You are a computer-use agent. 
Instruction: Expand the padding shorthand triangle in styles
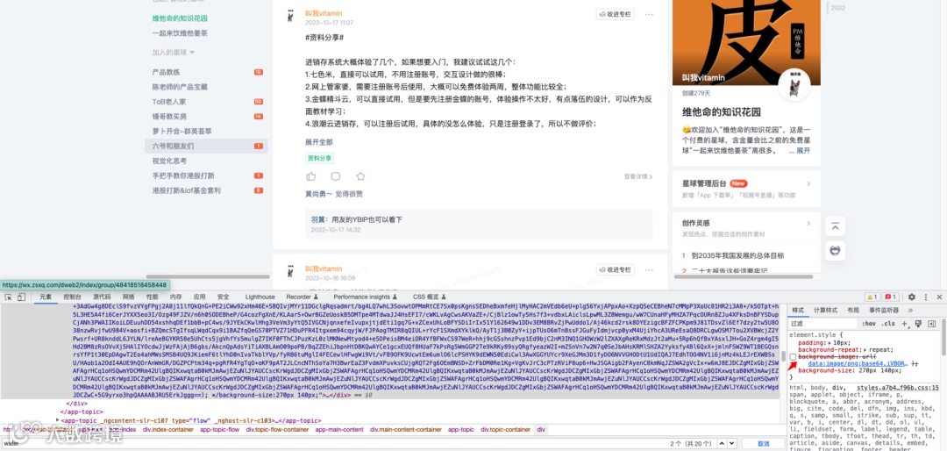(x=830, y=343)
